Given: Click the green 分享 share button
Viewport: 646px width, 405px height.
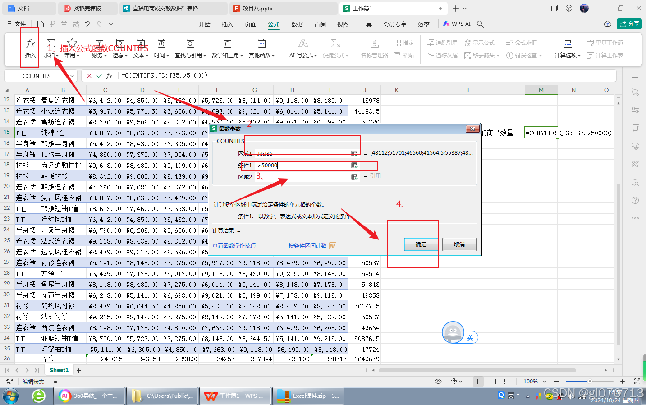Looking at the screenshot, I should click(x=629, y=24).
